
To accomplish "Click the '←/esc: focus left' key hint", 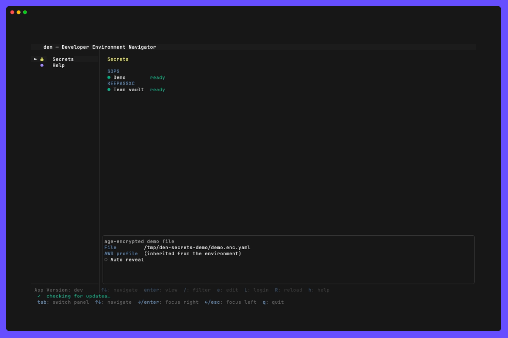I will tap(231, 302).
